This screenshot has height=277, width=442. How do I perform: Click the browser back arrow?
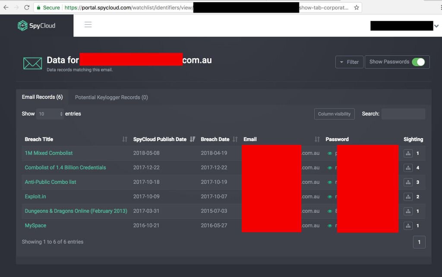pyautogui.click(x=6, y=7)
